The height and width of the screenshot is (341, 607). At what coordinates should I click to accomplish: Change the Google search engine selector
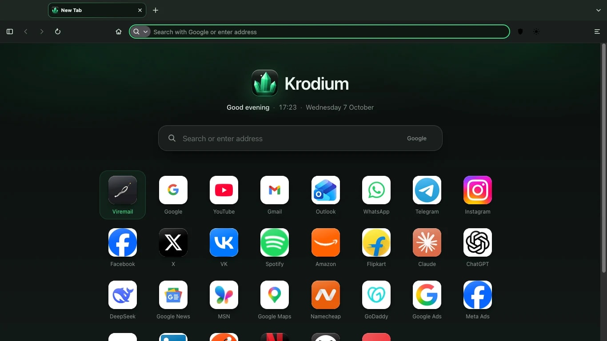(417, 139)
